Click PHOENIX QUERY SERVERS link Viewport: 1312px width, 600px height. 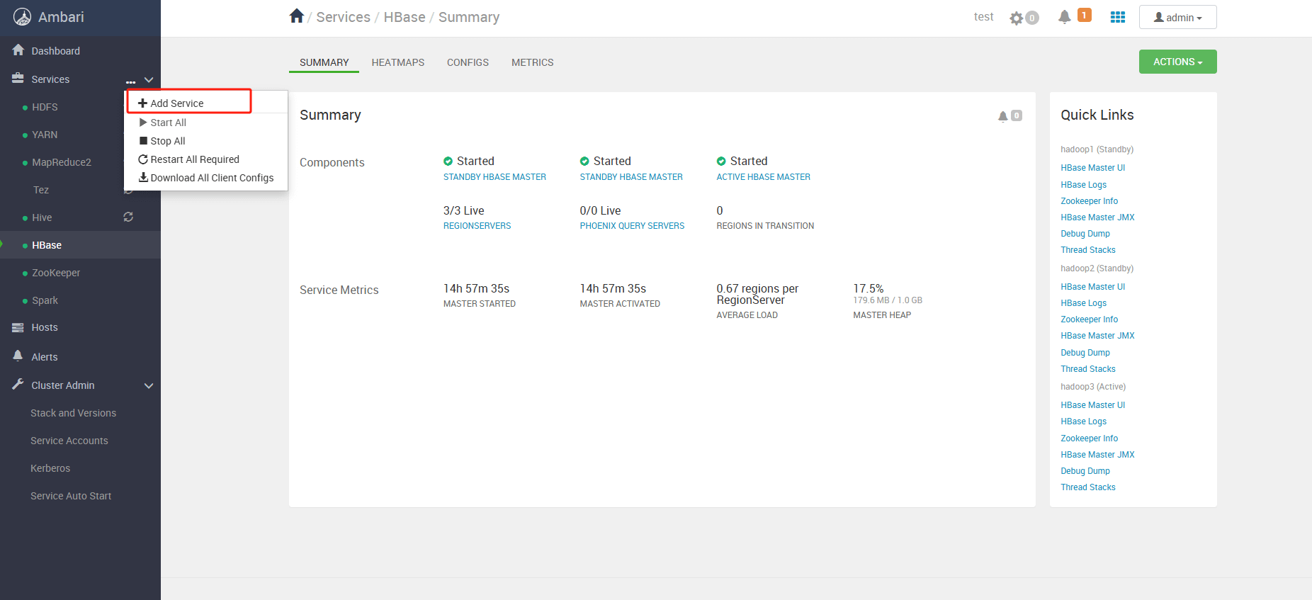(632, 226)
